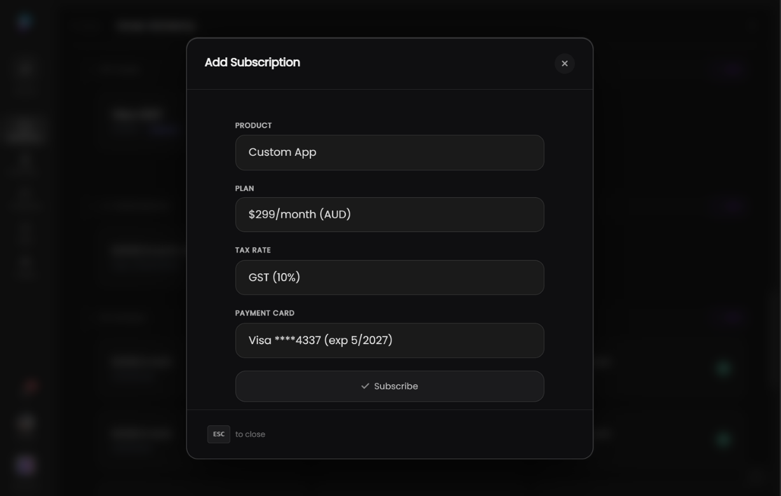
Task: Click the Subscribe button
Action: 389,386
